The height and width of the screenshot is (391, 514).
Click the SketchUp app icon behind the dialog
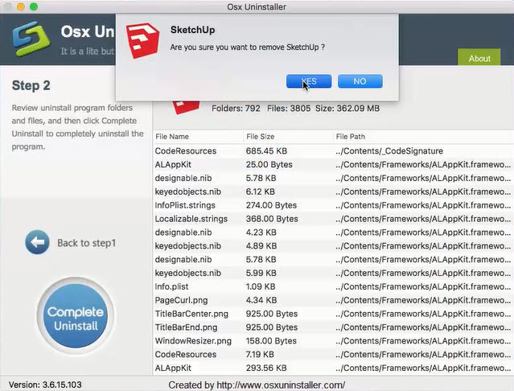[x=186, y=105]
